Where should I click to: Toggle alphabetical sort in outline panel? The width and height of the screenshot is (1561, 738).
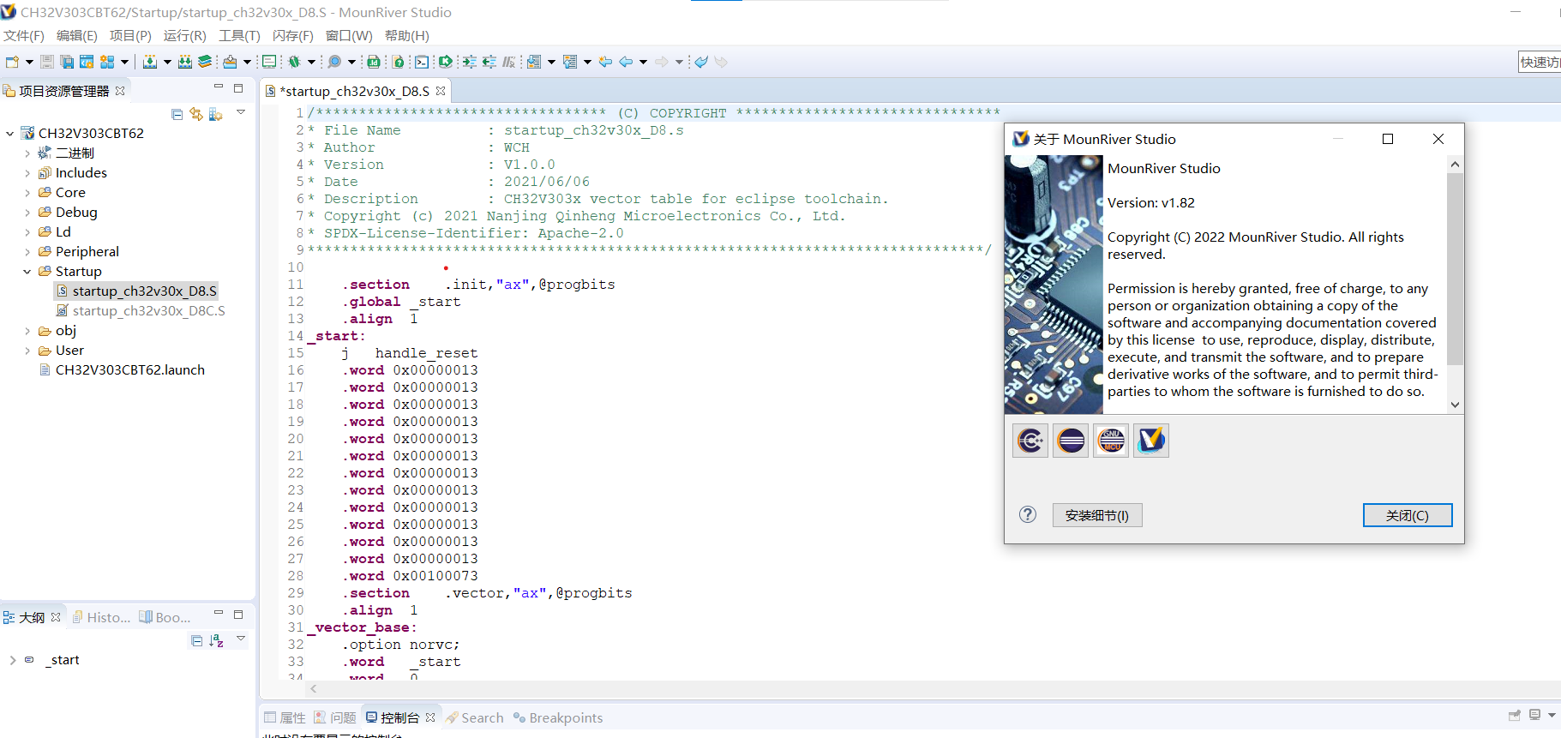pyautogui.click(x=216, y=640)
